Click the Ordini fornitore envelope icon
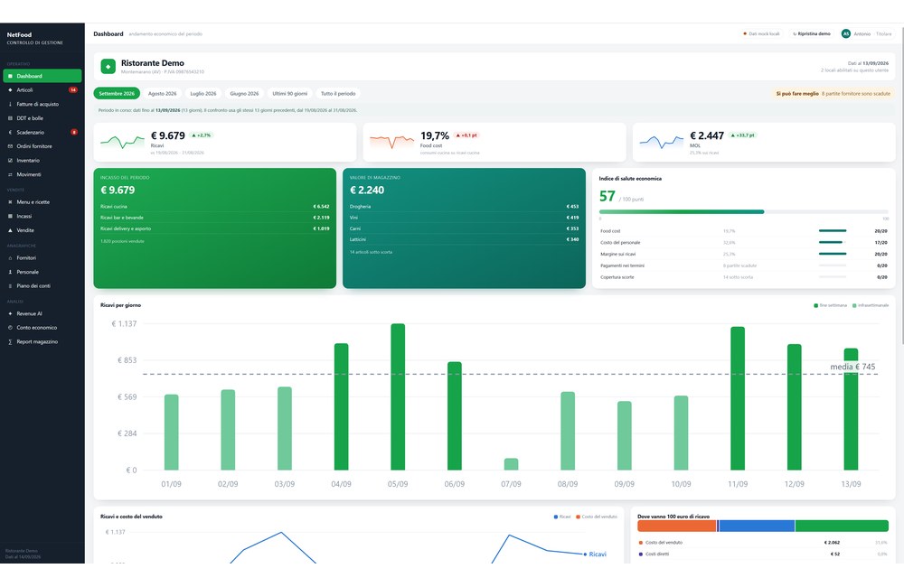 point(10,146)
